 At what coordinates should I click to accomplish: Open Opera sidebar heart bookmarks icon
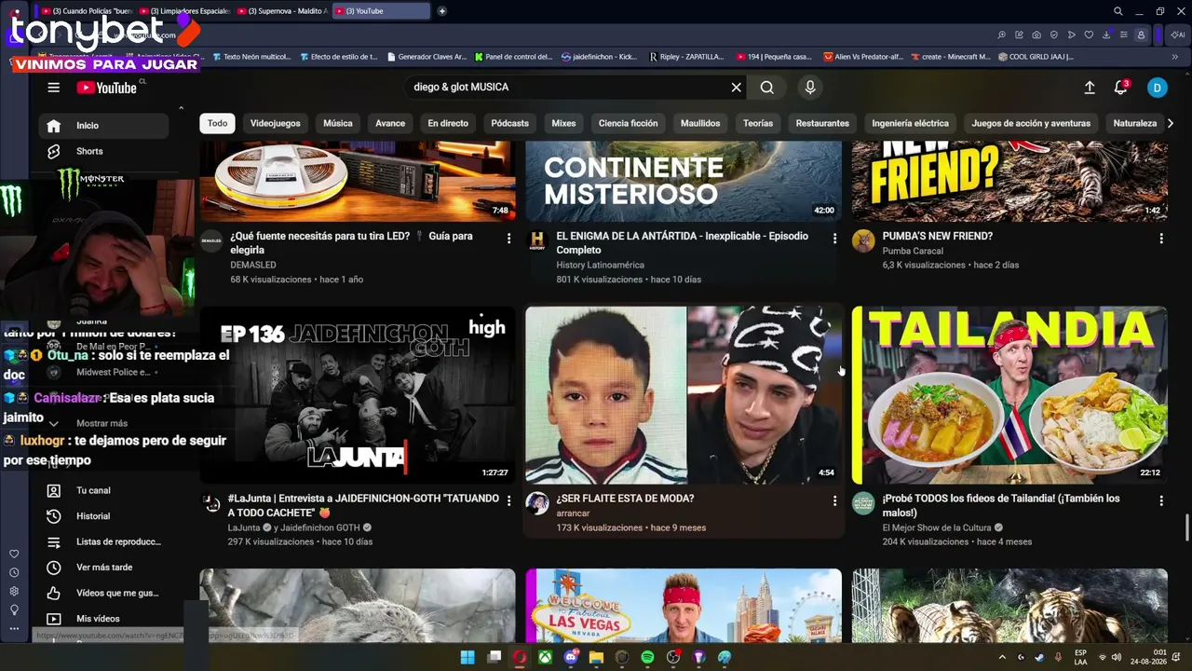(x=14, y=555)
